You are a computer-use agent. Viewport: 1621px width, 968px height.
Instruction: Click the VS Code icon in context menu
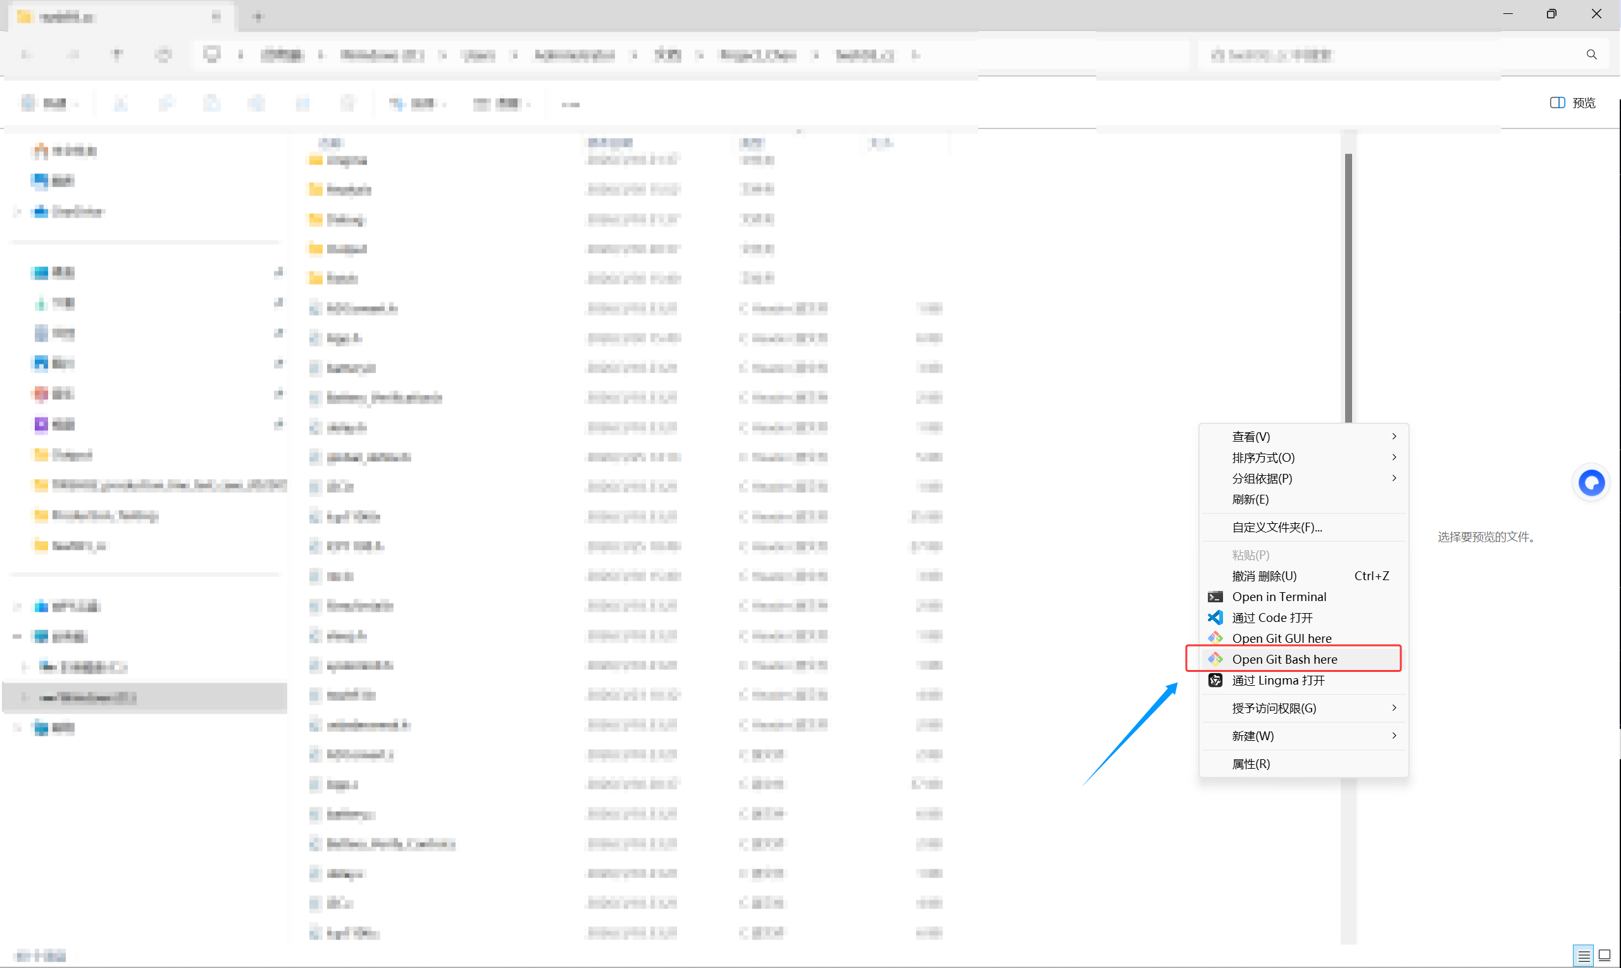(1215, 617)
